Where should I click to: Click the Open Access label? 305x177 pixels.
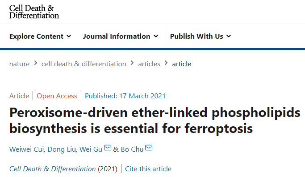tap(57, 96)
